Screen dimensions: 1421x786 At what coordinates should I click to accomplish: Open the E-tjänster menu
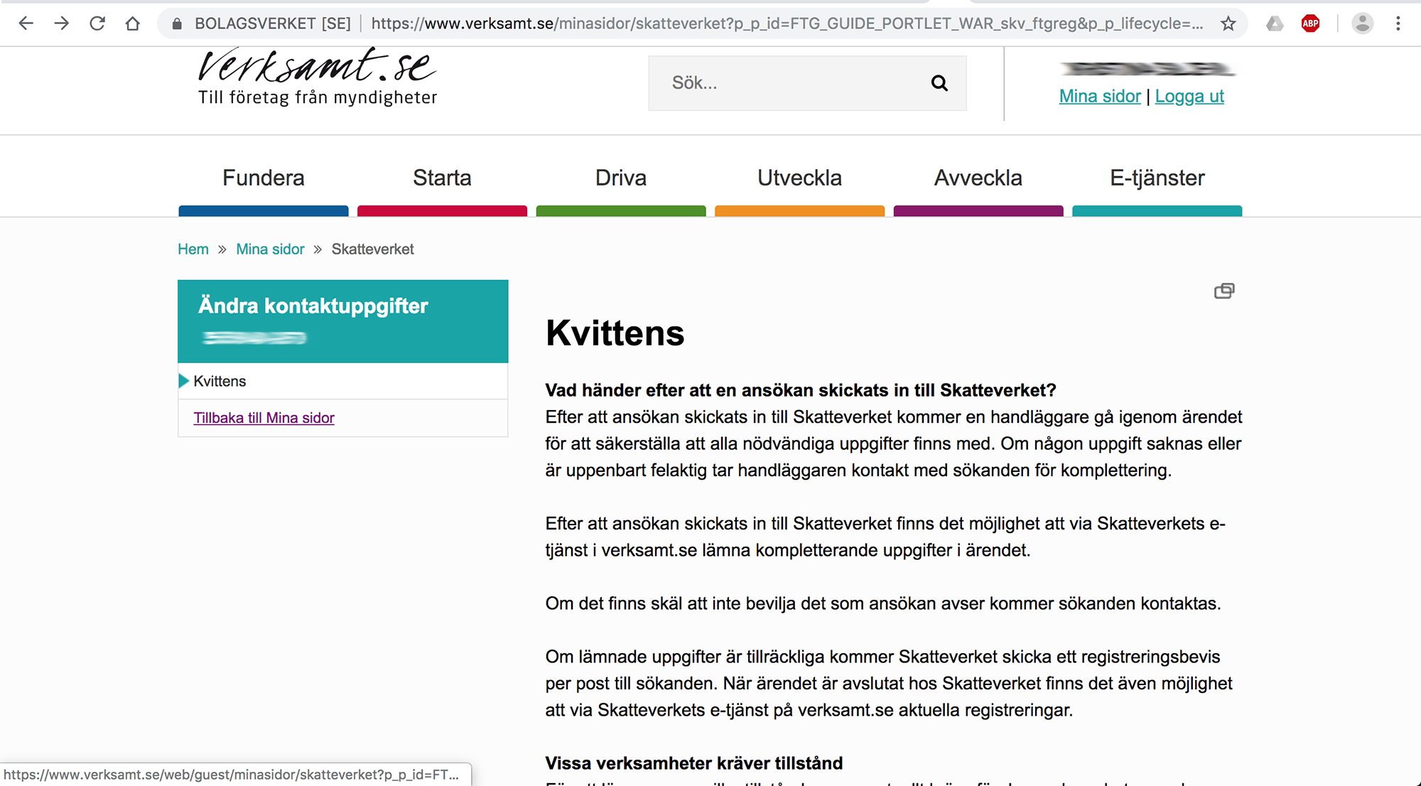click(x=1157, y=178)
